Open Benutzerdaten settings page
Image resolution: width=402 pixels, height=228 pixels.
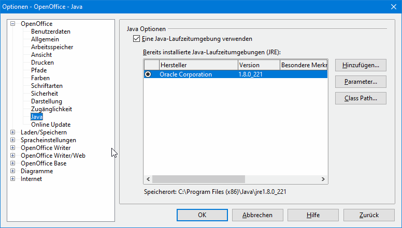click(x=50, y=32)
